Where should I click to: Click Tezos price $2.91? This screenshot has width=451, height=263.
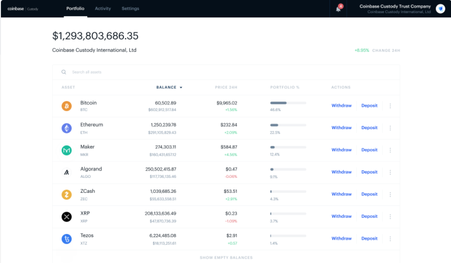[x=231, y=235]
